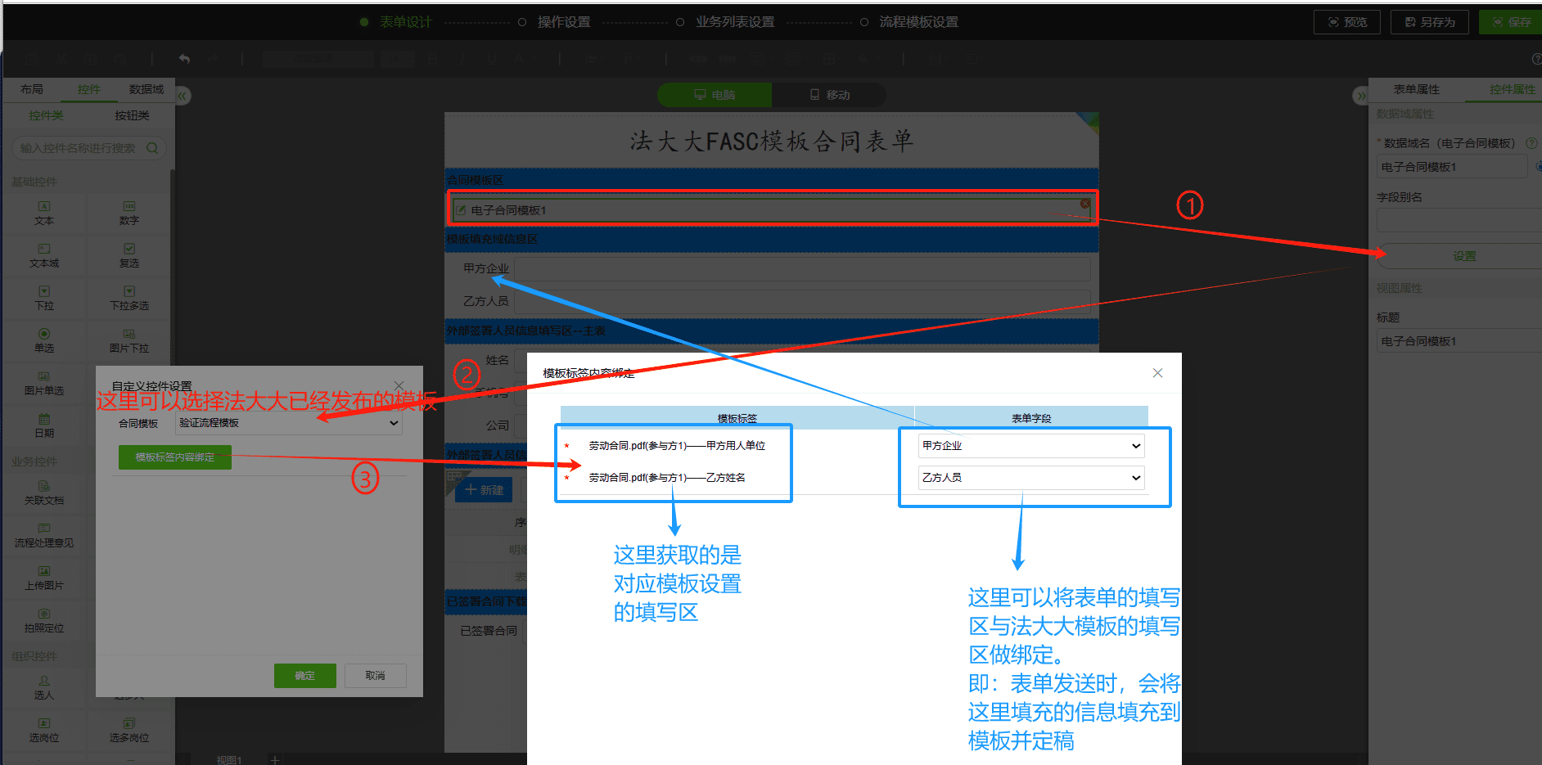Image resolution: width=1542 pixels, height=765 pixels.
Task: Click the 数据域名 input field
Action: pyautogui.click(x=1452, y=167)
